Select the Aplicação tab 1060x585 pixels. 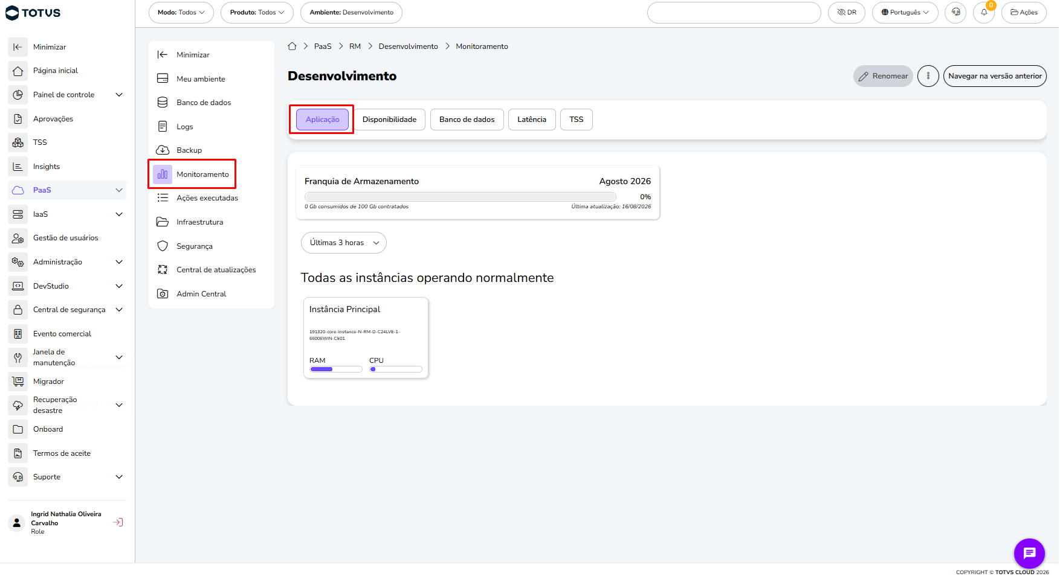pos(322,120)
